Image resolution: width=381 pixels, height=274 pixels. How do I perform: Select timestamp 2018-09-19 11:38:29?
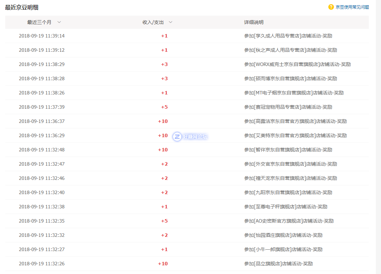(x=42, y=64)
